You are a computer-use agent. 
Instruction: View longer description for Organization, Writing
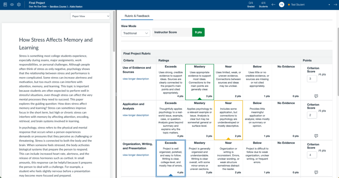(136, 155)
